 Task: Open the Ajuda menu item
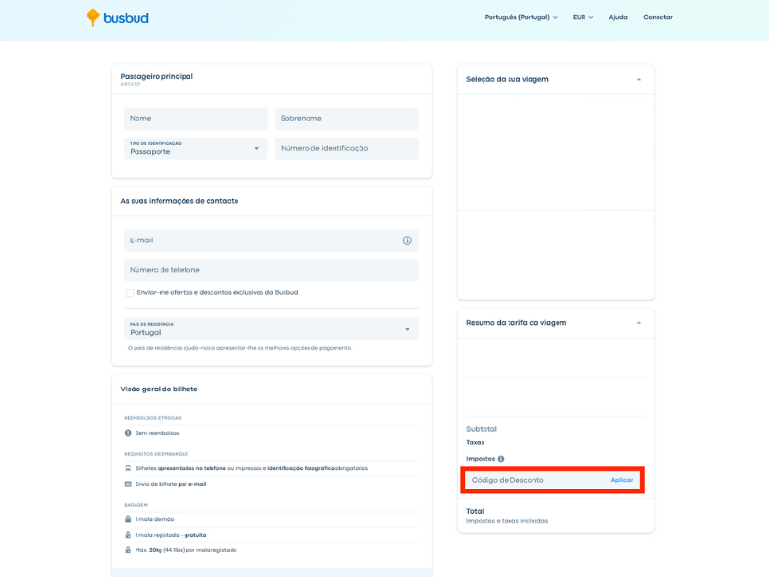pyautogui.click(x=618, y=17)
